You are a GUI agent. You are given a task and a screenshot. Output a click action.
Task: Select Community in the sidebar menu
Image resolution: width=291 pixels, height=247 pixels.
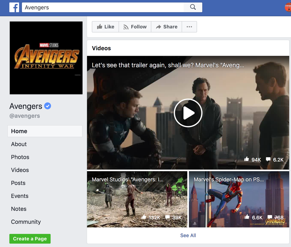point(26,222)
